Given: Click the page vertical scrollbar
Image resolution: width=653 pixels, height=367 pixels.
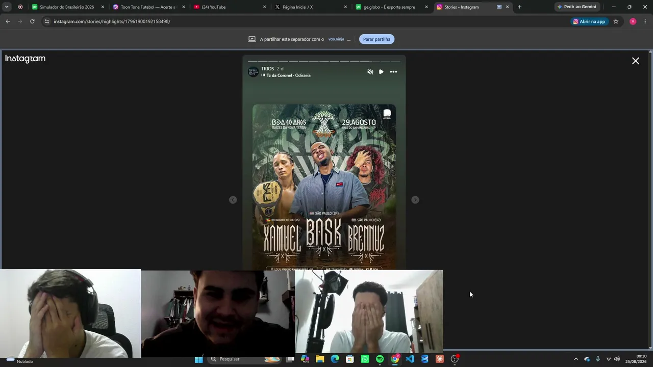Looking at the screenshot, I should pyautogui.click(x=650, y=199).
